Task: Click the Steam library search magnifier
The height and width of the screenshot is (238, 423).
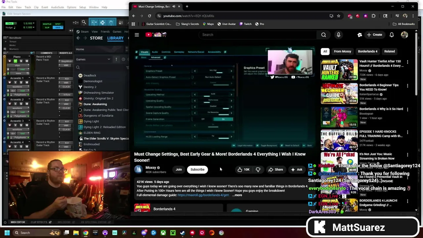Action: [78, 67]
